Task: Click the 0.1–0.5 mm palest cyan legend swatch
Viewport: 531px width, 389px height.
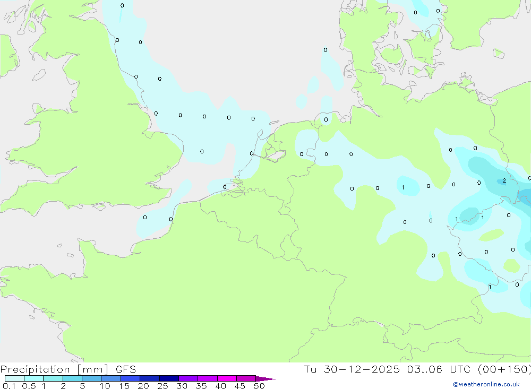Action: (x=14, y=378)
